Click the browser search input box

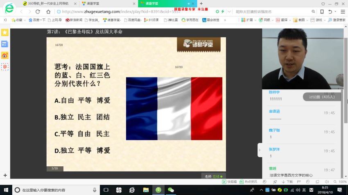point(273,11)
